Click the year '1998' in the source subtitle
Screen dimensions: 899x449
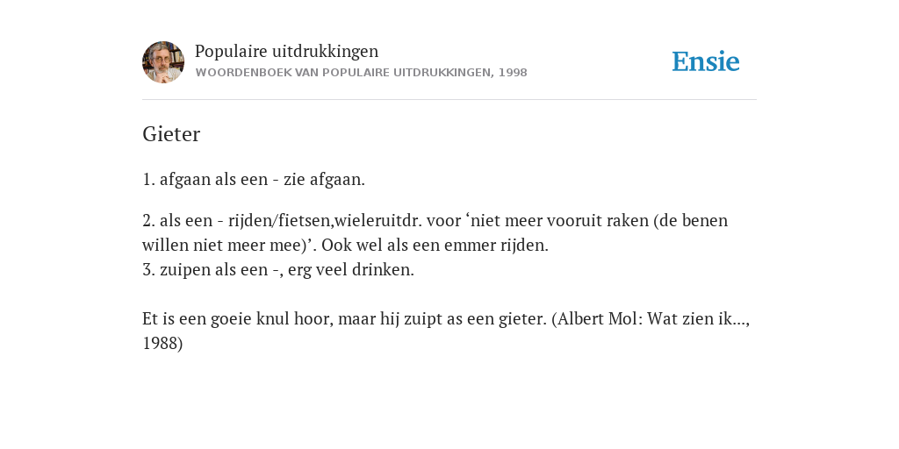click(x=513, y=73)
